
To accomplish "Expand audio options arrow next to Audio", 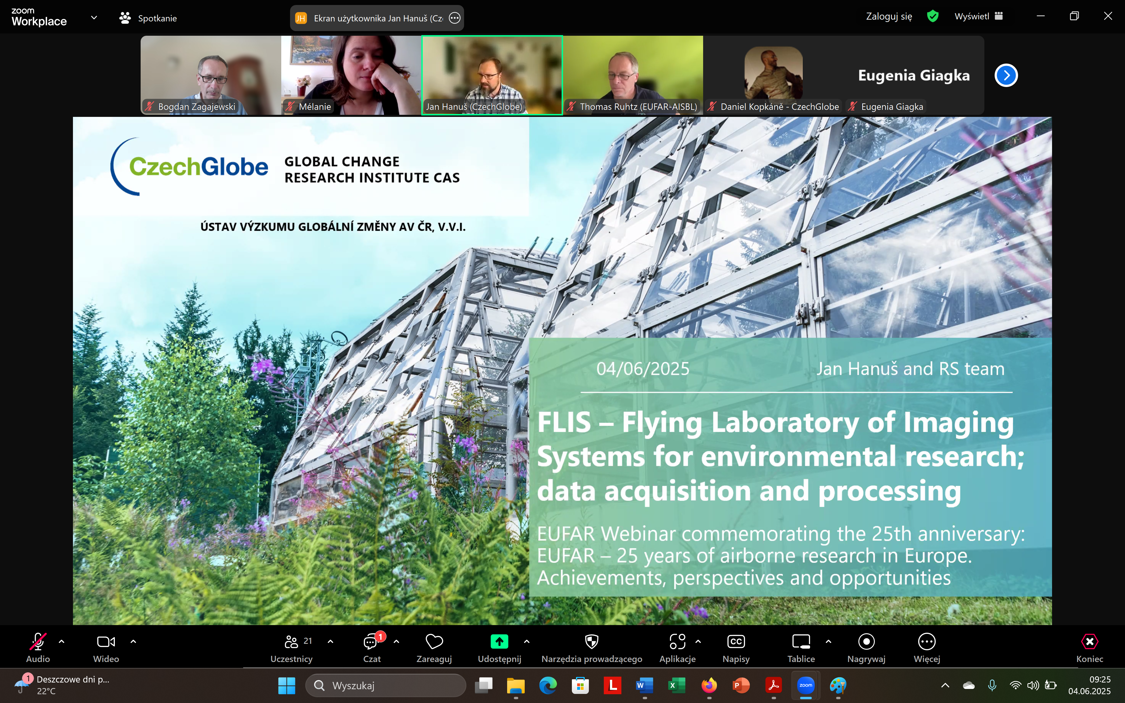I will coord(61,641).
